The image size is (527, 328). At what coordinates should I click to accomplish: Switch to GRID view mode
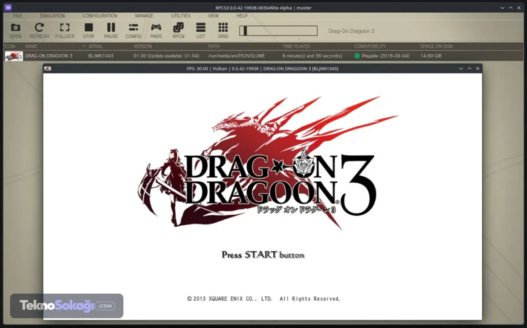point(223,31)
